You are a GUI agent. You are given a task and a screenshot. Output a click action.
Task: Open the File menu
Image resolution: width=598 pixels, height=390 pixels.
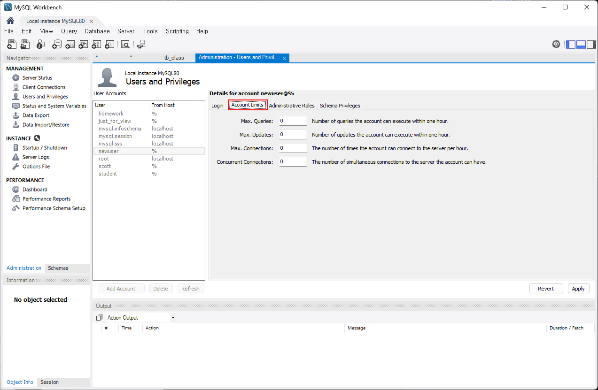point(9,31)
